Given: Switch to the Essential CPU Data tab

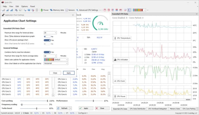Looking at the screenshot, I should (120, 109).
